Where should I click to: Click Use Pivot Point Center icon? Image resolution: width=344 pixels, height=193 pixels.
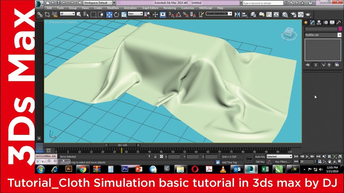coord(147,14)
